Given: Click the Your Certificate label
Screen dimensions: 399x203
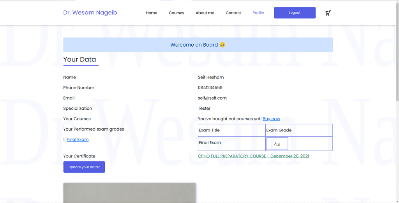Looking at the screenshot, I should coord(79,156).
